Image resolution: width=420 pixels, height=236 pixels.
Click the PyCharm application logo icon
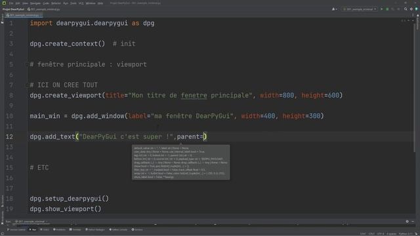coord(4,3)
